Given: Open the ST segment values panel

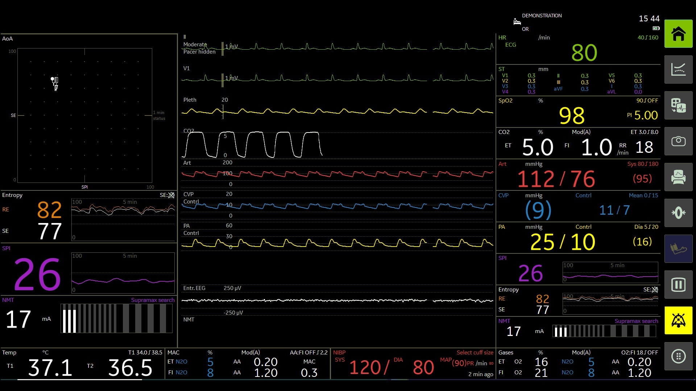Looking at the screenshot, I should [x=578, y=80].
